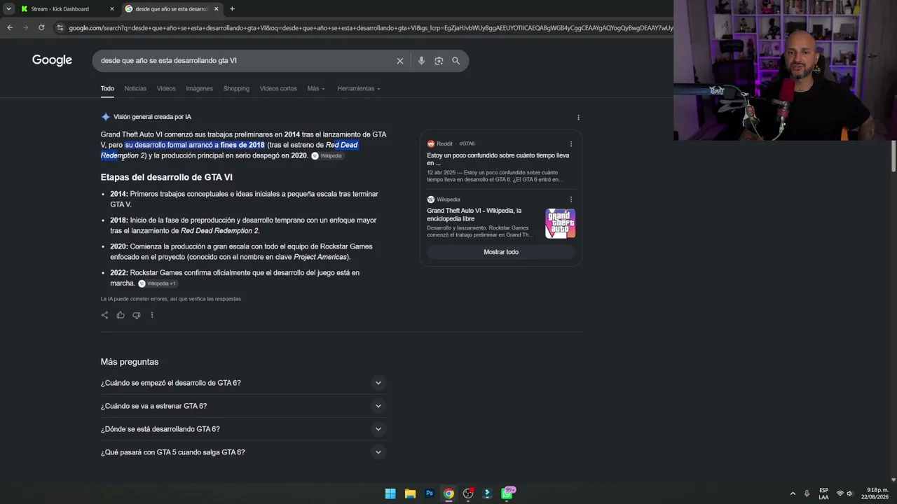Open 'Grand Theft Auto VI - Wikipedia' link

474,214
